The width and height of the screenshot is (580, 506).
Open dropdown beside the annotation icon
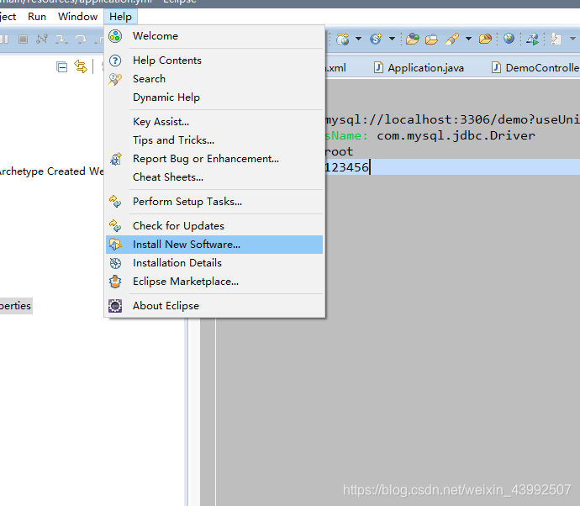[x=572, y=39]
